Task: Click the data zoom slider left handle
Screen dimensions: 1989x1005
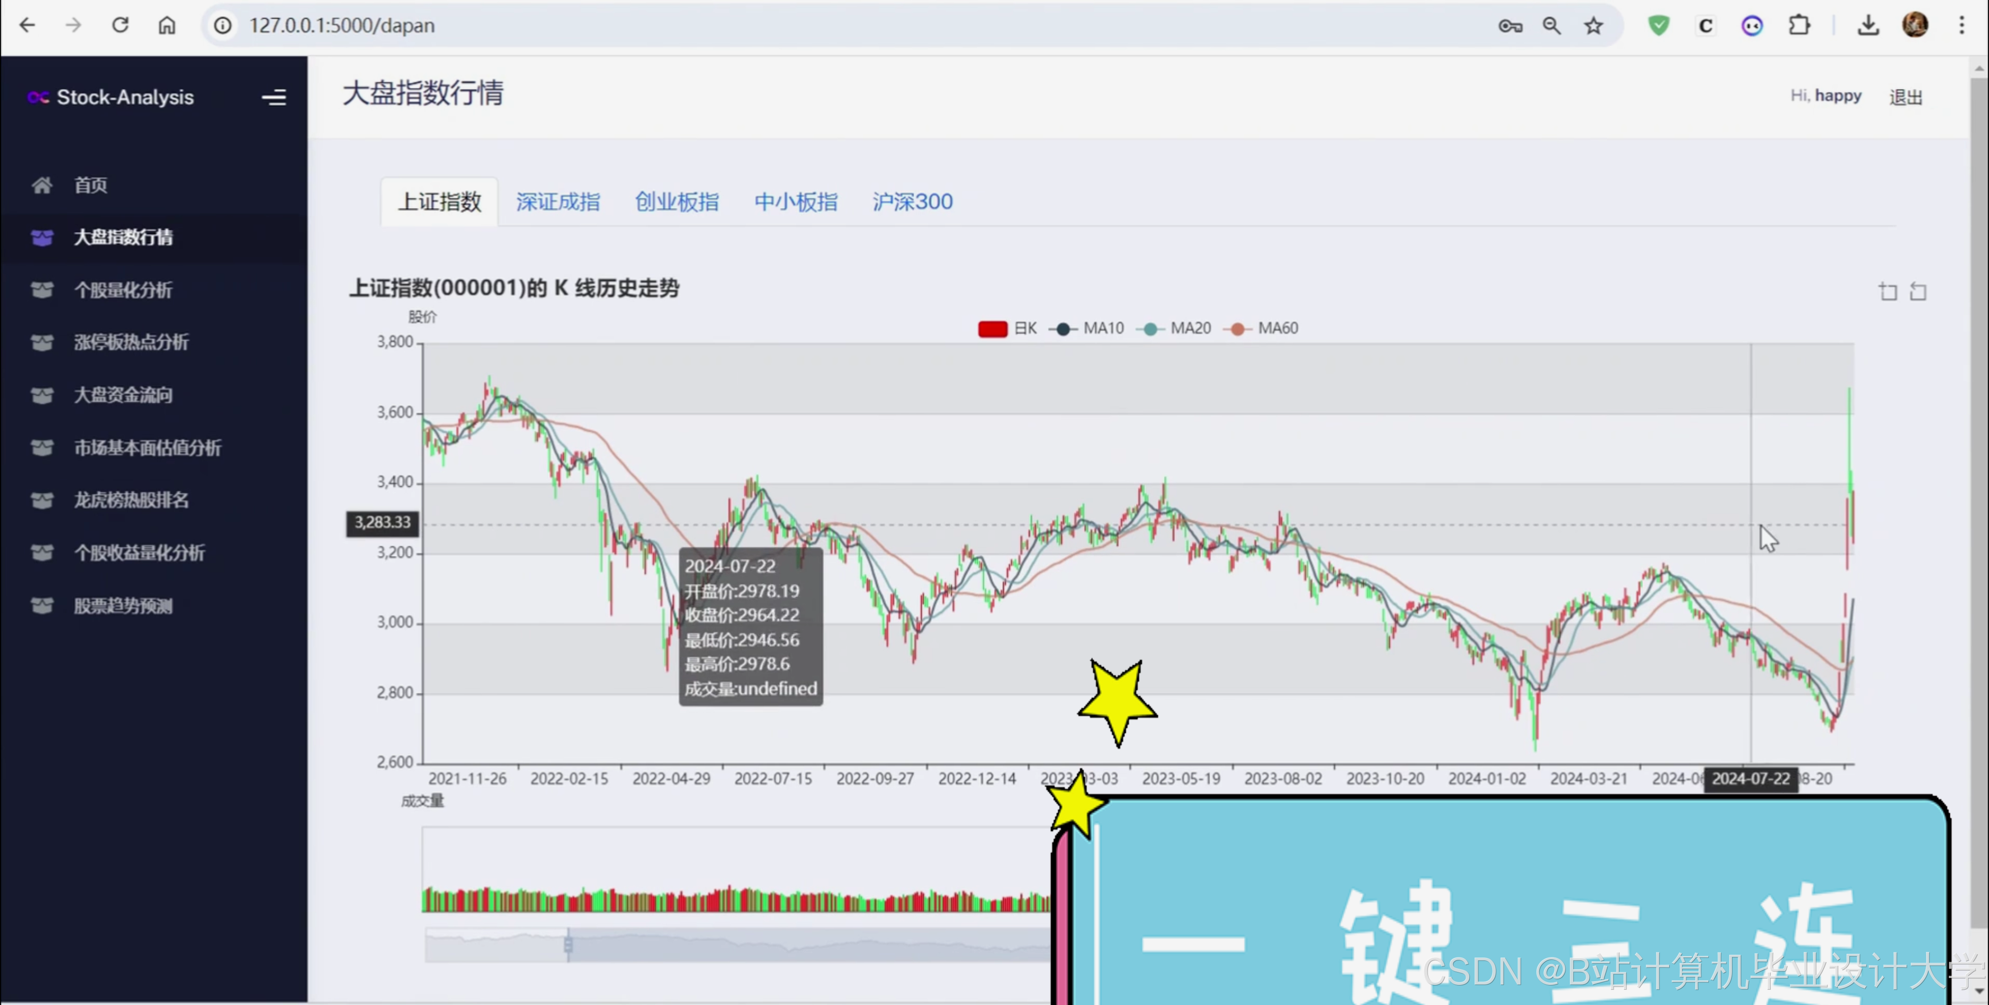Action: click(x=568, y=945)
